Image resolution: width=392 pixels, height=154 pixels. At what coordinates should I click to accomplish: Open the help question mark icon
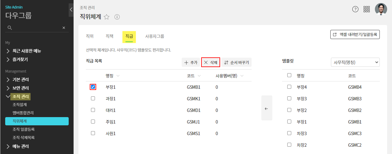(x=355, y=9)
